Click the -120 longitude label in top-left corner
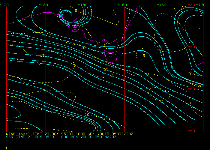This screenshot has width=210, height=150. pyautogui.click(x=4, y=5)
